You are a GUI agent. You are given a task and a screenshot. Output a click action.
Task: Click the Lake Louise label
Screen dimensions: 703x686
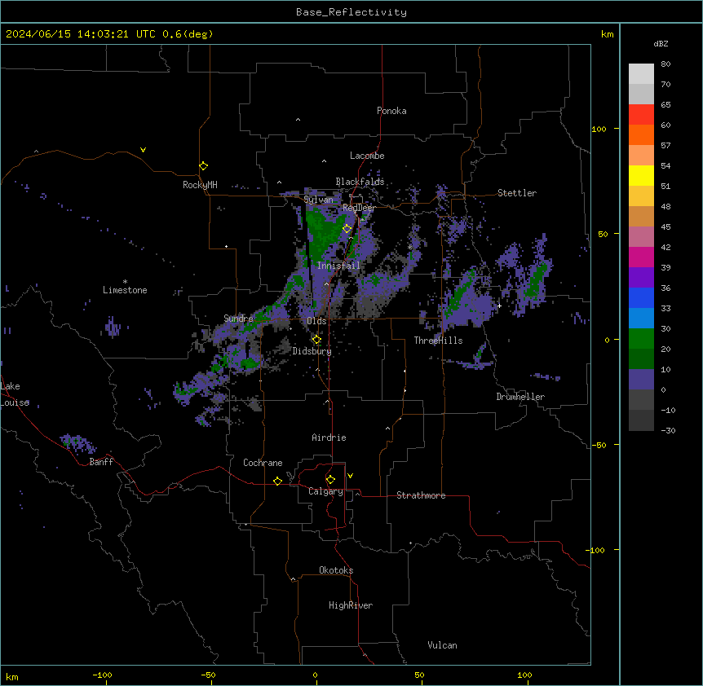(x=13, y=394)
